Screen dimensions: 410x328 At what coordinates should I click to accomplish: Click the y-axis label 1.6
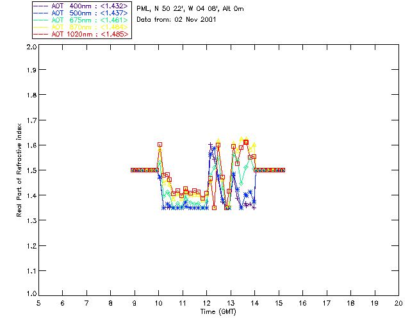coord(31,145)
